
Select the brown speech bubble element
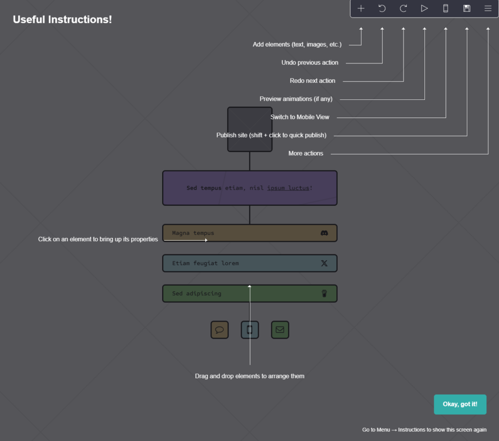click(219, 329)
